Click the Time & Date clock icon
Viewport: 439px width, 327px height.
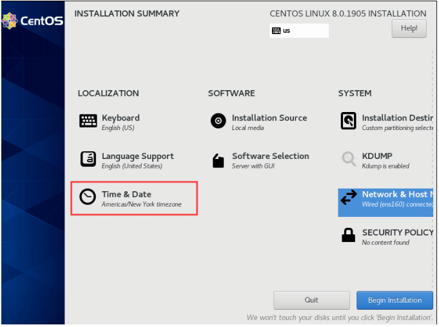pos(88,197)
